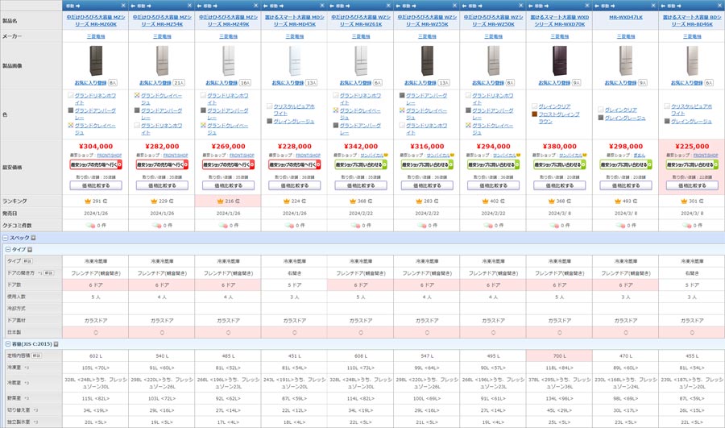Click 価格比較する under ¥225,000
This screenshot has height=428, width=725.
point(692,185)
